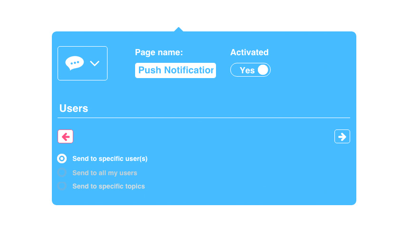The height and width of the screenshot is (238, 402).
Task: Click the divider line under Users heading
Action: pos(204,118)
